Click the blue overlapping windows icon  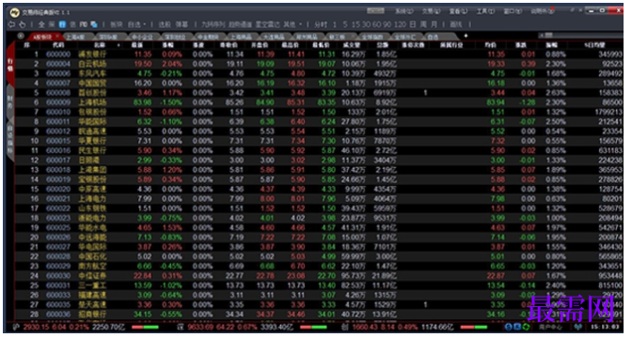tap(94, 24)
